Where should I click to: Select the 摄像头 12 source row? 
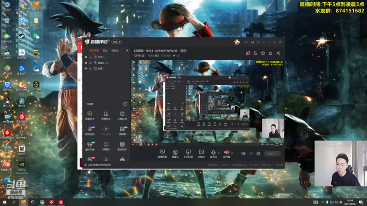coord(106,63)
